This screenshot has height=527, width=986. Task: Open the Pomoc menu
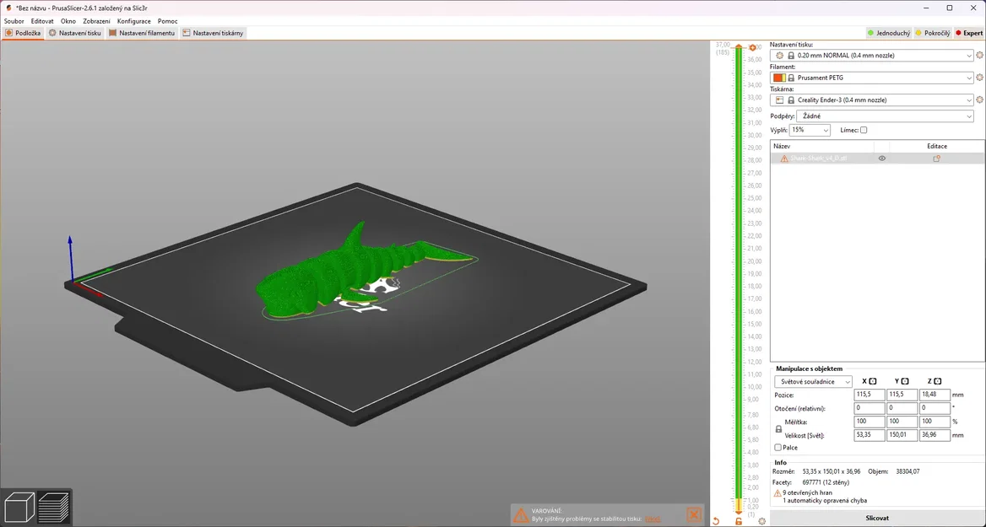[x=167, y=21]
